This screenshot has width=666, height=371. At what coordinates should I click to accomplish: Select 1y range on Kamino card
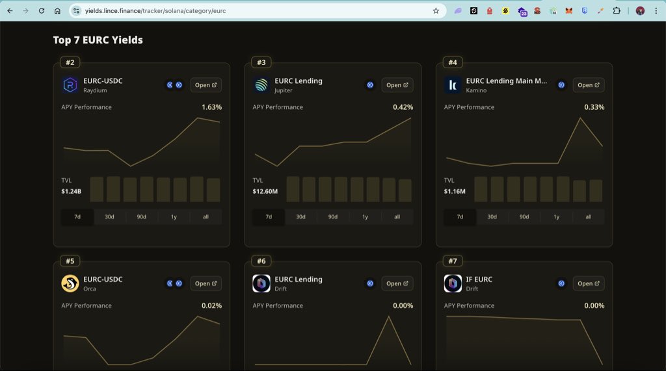[557, 217]
